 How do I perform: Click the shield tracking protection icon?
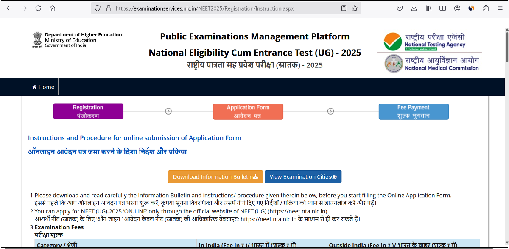98,8
